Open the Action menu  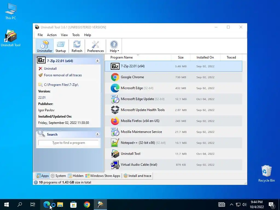point(52,35)
